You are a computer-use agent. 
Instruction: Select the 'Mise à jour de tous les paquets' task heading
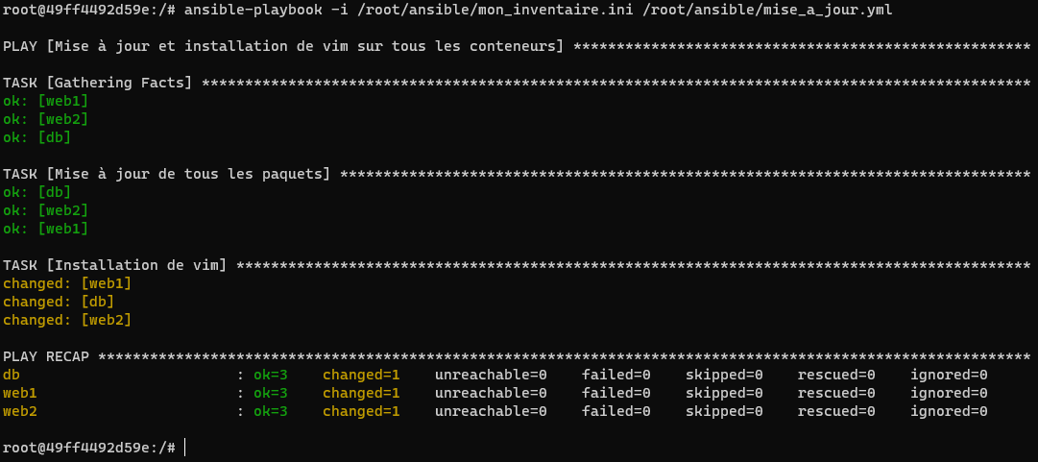[166, 174]
